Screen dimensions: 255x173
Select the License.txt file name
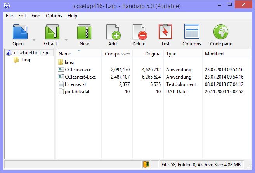click(x=75, y=84)
